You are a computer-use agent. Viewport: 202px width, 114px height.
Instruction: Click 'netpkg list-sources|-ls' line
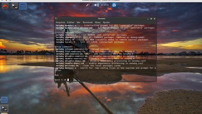(95, 51)
